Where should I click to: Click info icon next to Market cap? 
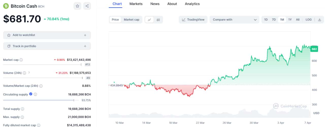21,60
